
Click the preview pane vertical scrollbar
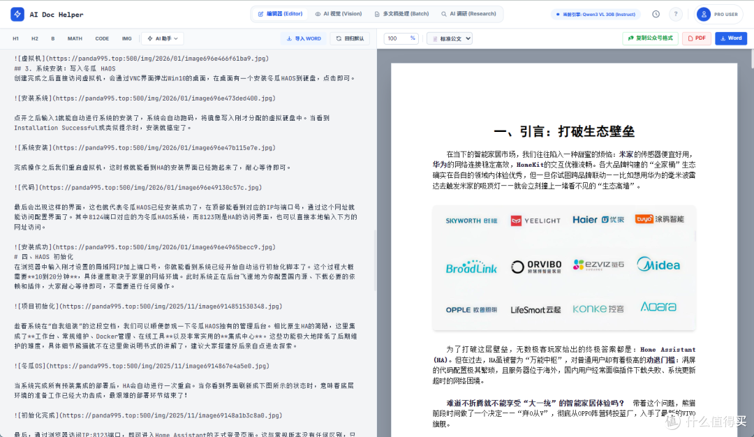(x=751, y=58)
